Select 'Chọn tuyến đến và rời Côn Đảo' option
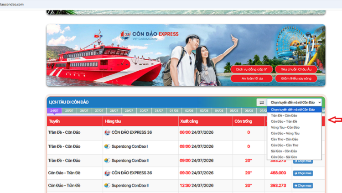Screen dimensions: 342x193 pos(294,110)
